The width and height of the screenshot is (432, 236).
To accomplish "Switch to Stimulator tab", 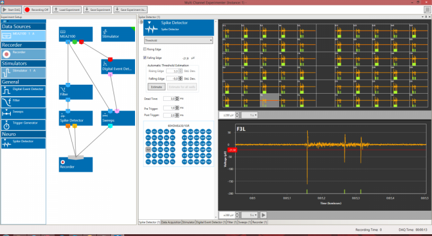I will coord(188,222).
